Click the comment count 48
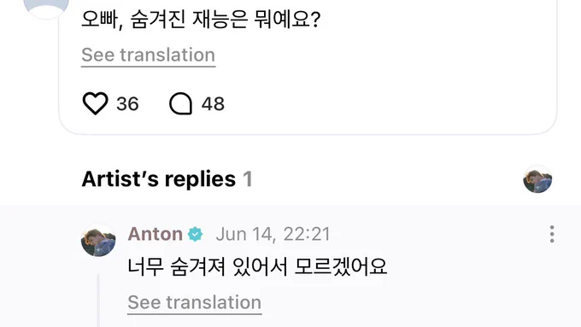Image resolution: width=581 pixels, height=327 pixels. coord(213,103)
